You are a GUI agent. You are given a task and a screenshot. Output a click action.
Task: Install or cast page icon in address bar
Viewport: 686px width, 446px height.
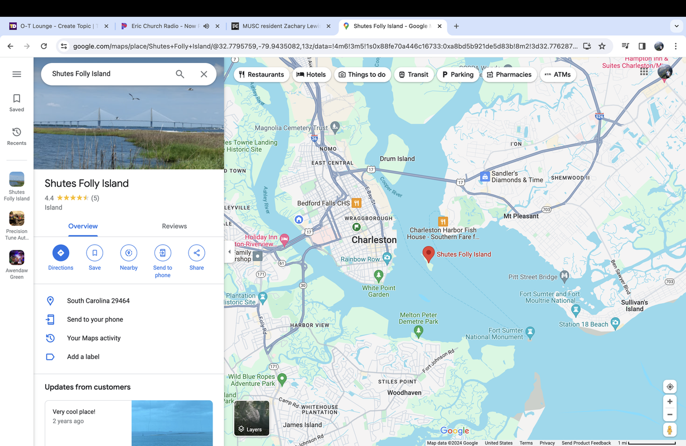[x=587, y=46]
